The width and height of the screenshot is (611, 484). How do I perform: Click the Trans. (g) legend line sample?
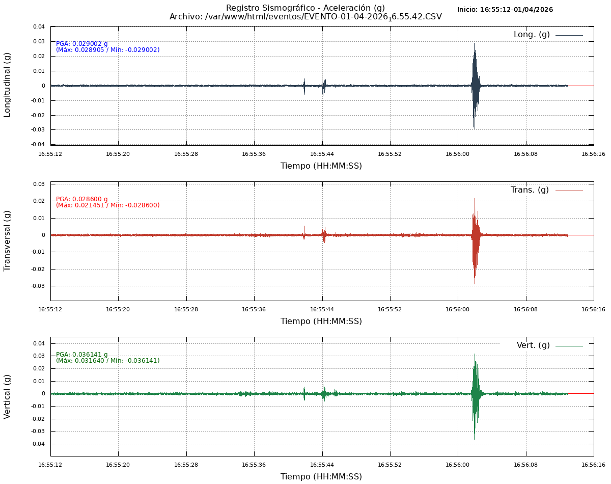point(569,191)
